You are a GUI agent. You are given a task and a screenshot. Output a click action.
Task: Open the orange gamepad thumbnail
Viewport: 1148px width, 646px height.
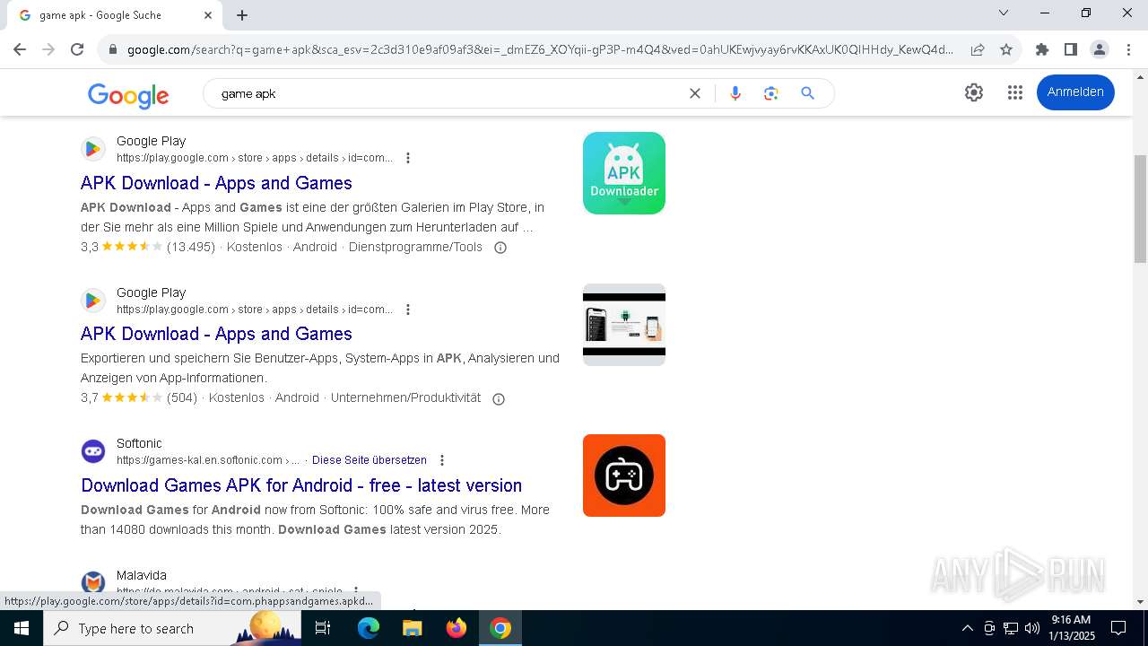(624, 476)
